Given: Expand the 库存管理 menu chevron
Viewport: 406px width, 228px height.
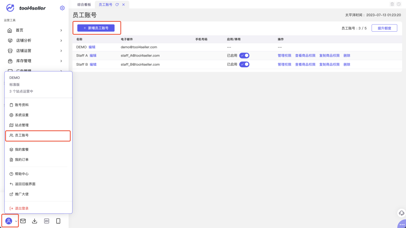Looking at the screenshot, I should [x=61, y=61].
